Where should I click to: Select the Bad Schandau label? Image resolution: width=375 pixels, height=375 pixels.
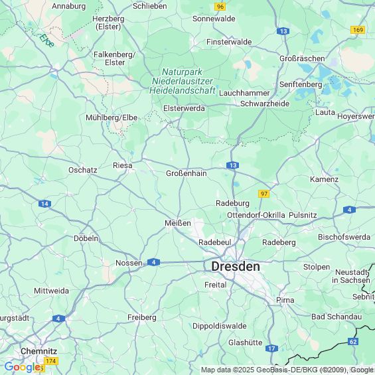coord(337,317)
